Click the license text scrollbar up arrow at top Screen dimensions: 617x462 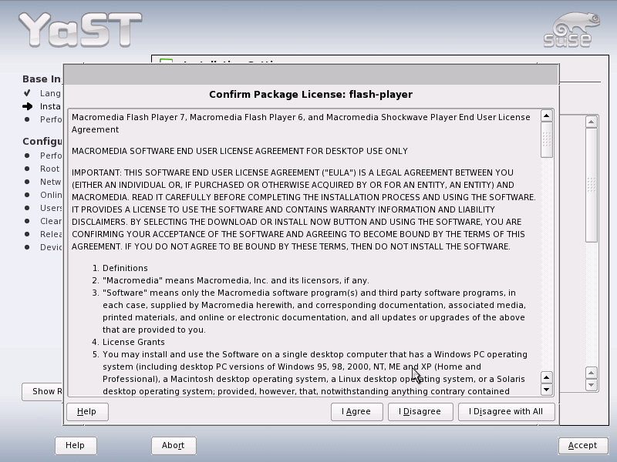(x=547, y=115)
